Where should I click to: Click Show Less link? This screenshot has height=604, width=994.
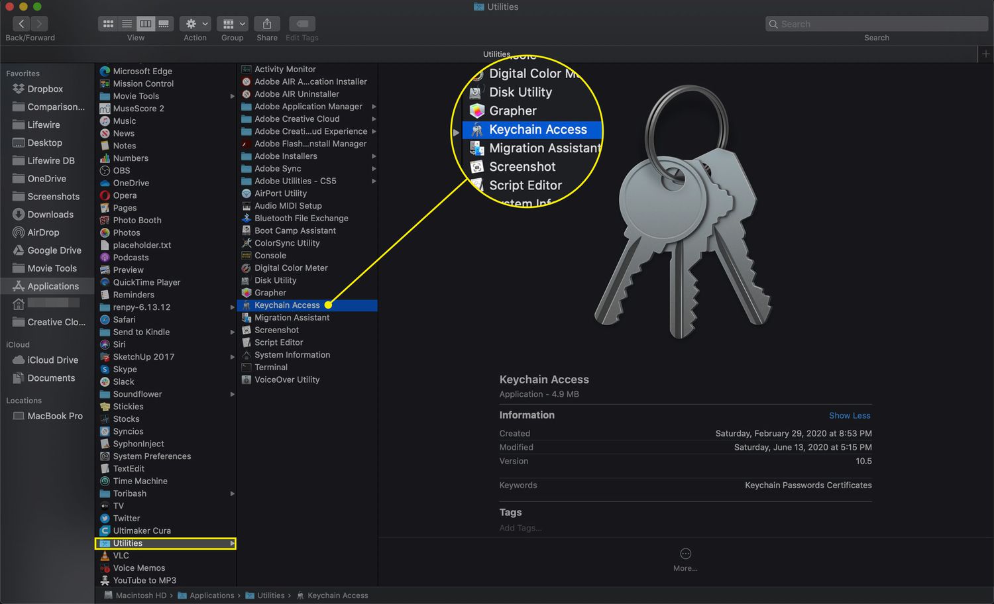(850, 416)
